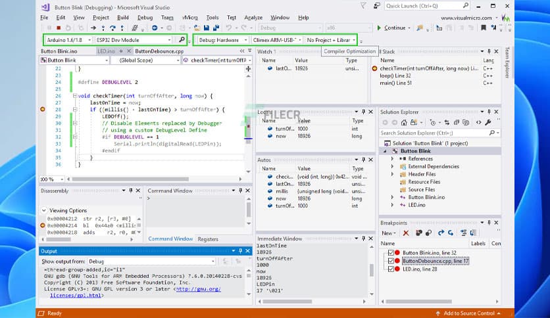Click New breakpoint button
Image resolution: width=550 pixels, height=318 pixels.
click(x=388, y=233)
